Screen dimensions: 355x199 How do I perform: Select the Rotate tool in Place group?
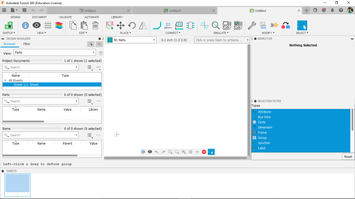point(132,25)
